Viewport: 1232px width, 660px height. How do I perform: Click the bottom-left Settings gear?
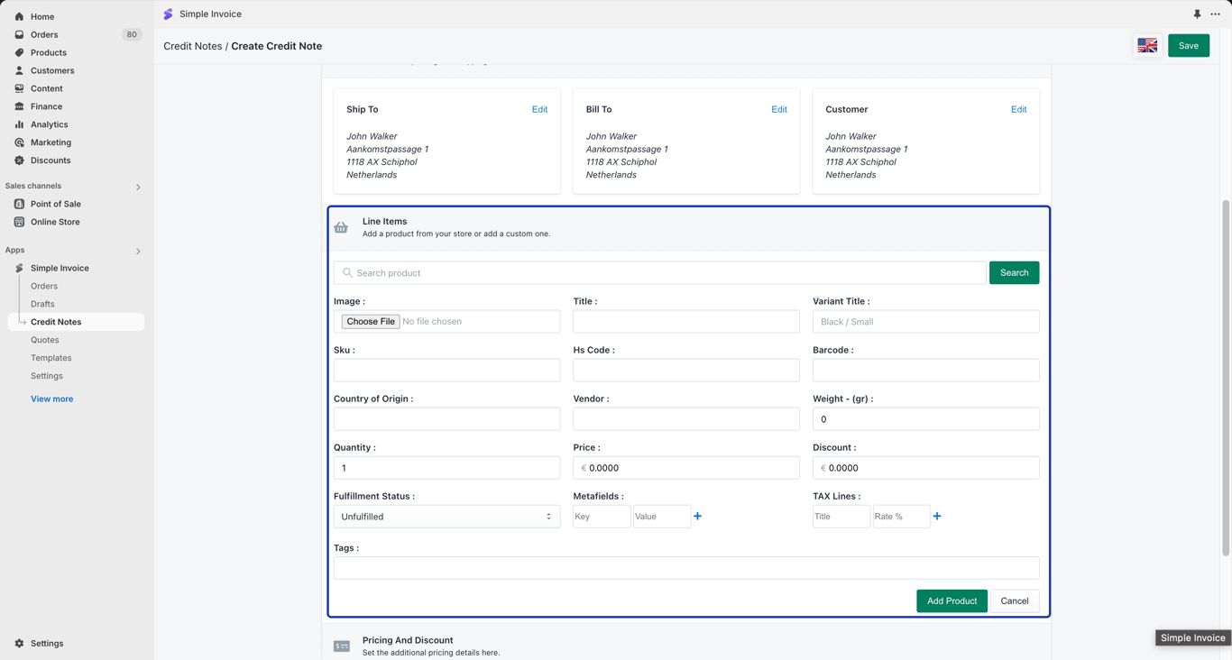coord(19,644)
